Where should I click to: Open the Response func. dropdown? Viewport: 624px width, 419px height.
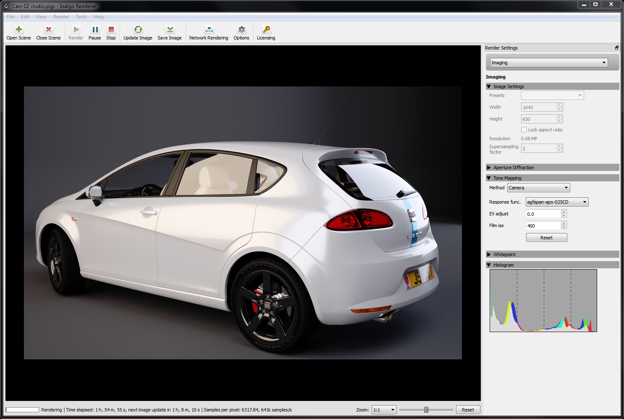click(x=557, y=202)
